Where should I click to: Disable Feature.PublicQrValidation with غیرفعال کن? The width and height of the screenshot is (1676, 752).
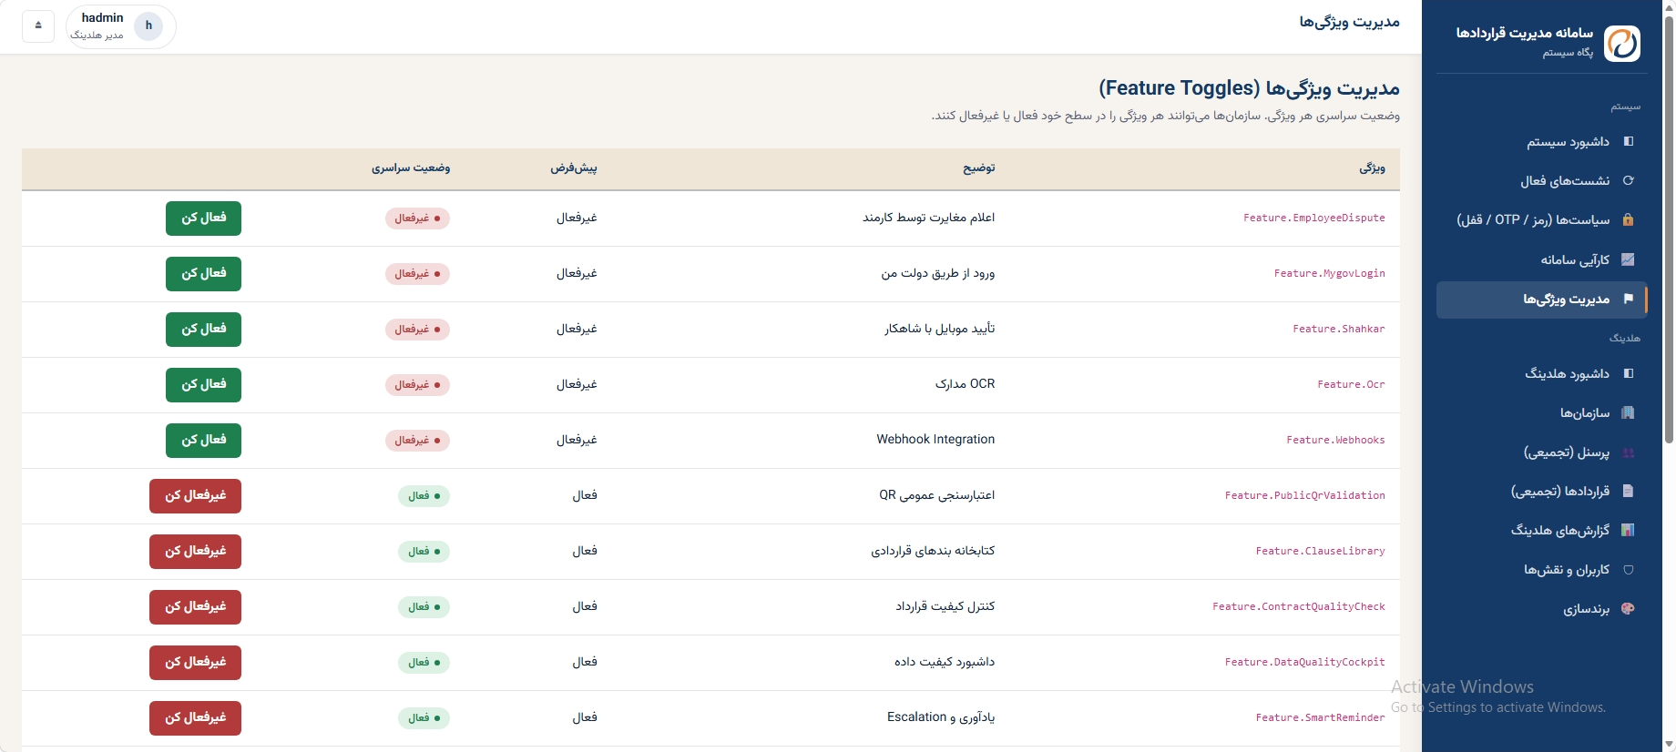[x=195, y=496]
